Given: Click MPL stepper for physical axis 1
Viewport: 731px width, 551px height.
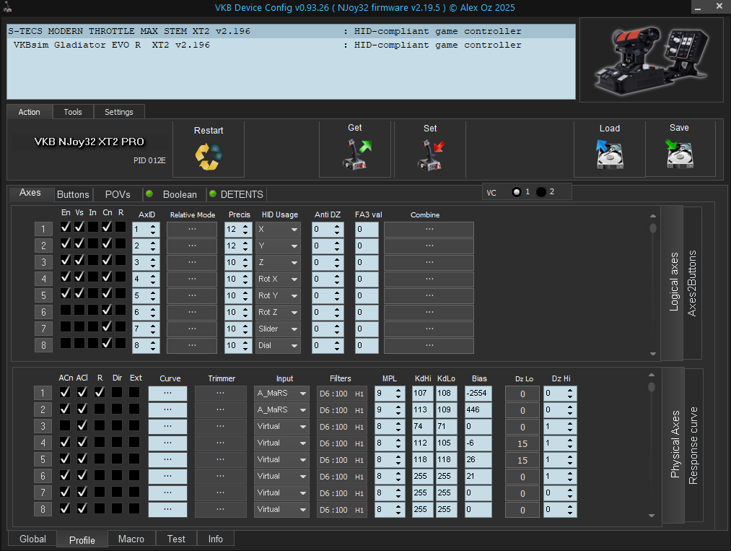Looking at the screenshot, I should (x=398, y=394).
